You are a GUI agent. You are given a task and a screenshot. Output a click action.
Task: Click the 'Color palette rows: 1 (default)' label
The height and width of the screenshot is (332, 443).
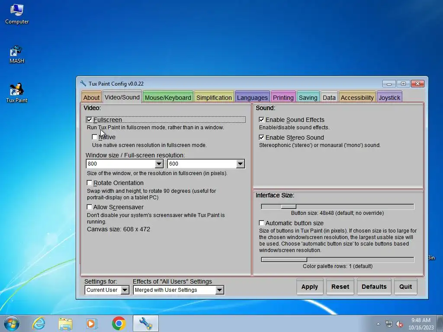(x=337, y=266)
